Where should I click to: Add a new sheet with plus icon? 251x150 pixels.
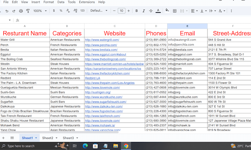tap(3, 138)
